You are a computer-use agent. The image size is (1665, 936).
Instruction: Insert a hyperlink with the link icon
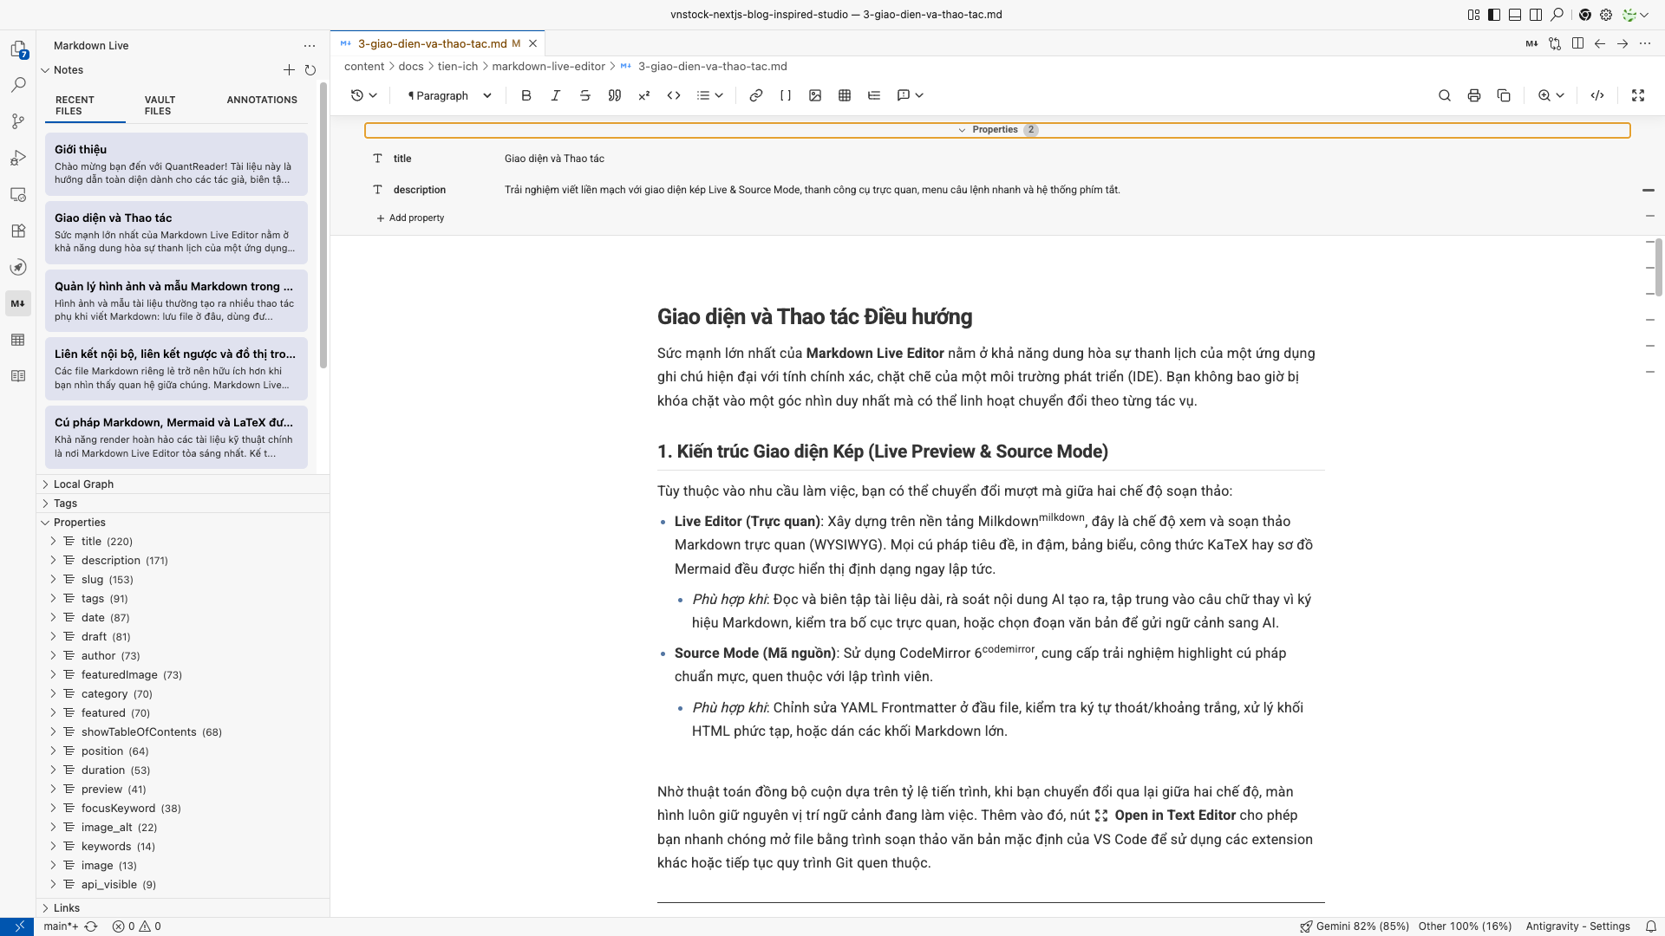pyautogui.click(x=756, y=95)
